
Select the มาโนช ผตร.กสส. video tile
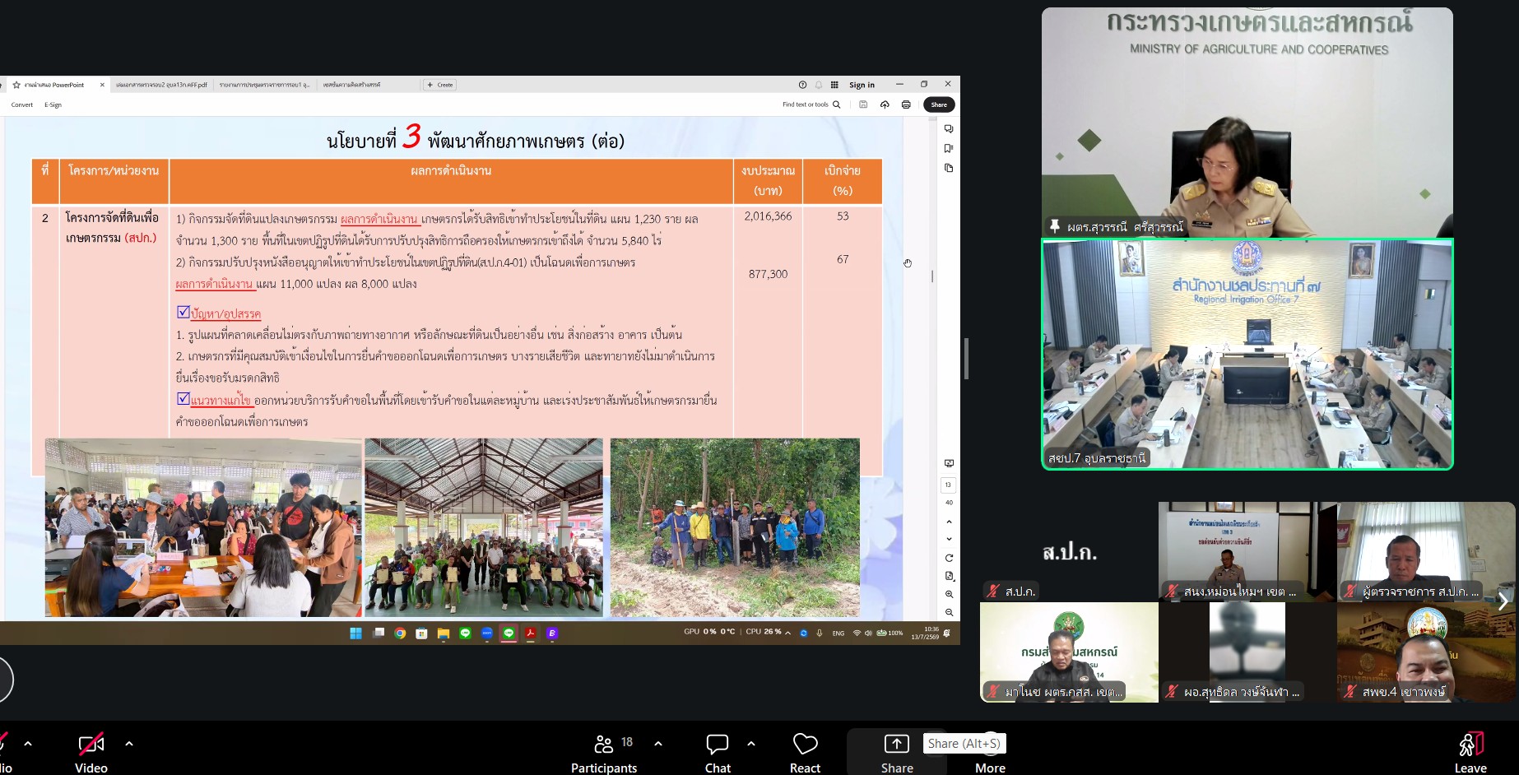[x=1069, y=652]
